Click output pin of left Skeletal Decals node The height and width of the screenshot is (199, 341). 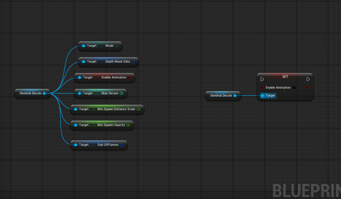coord(45,93)
